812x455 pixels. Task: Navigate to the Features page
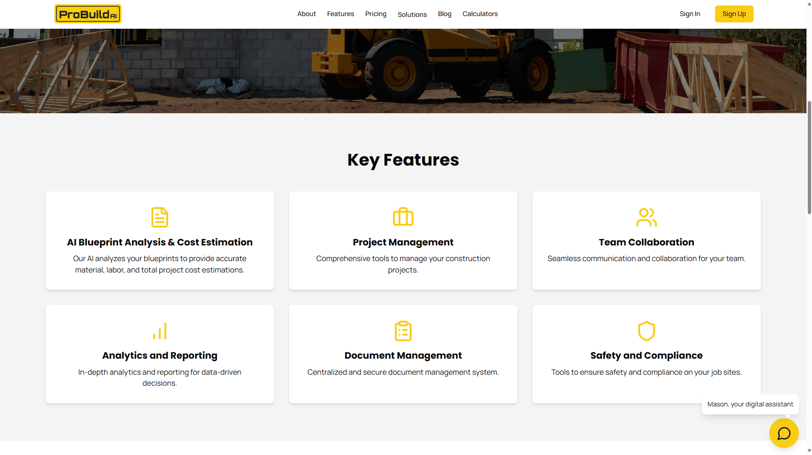click(x=340, y=14)
